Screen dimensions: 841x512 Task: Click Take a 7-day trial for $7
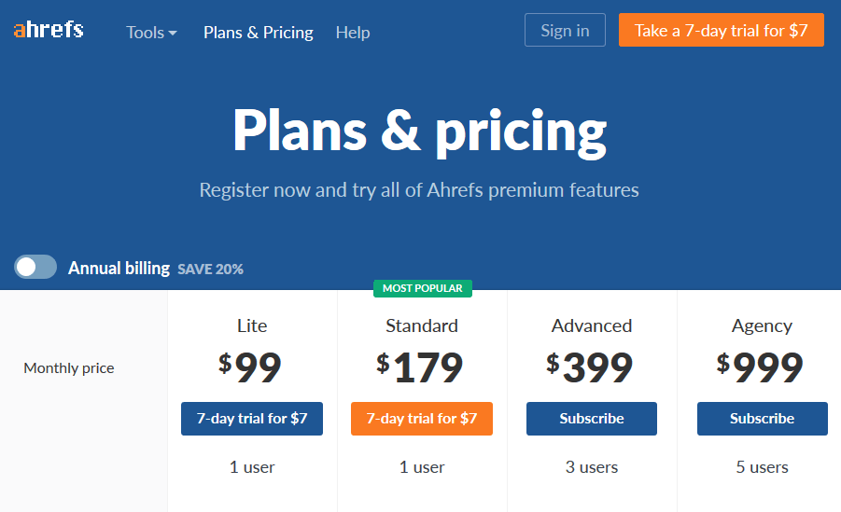[721, 30]
